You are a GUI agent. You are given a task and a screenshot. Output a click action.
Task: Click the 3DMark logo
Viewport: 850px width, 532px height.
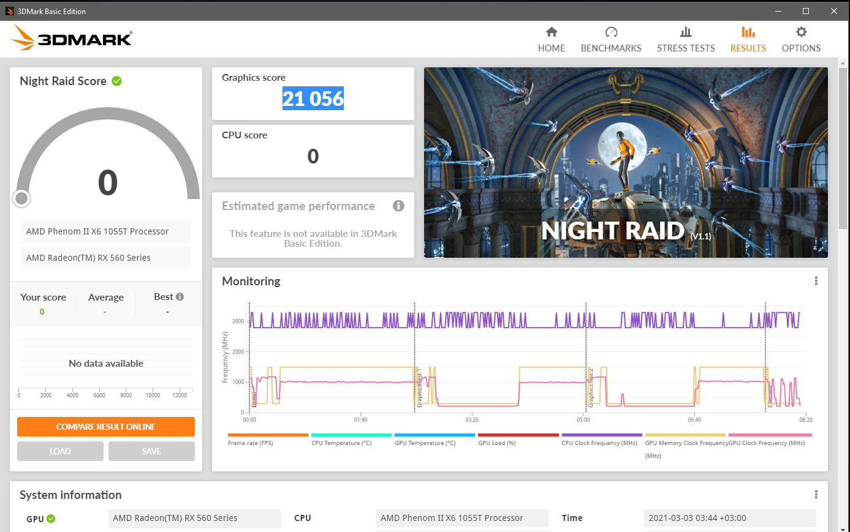[72, 38]
